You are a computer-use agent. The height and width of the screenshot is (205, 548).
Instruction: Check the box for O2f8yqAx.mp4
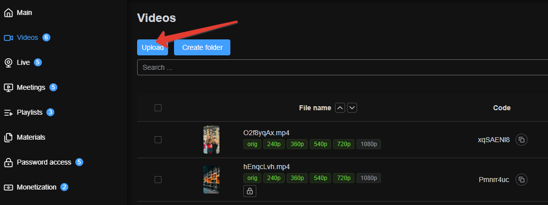pos(158,140)
